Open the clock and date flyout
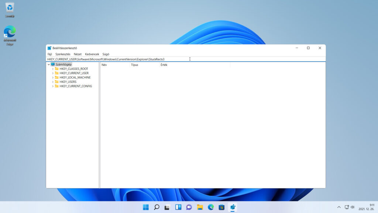Image resolution: width=378 pixels, height=213 pixels. click(367, 207)
